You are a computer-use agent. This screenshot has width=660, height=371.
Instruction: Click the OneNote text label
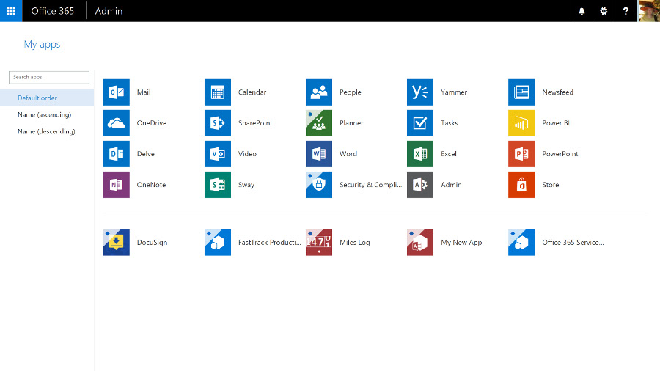(x=151, y=185)
